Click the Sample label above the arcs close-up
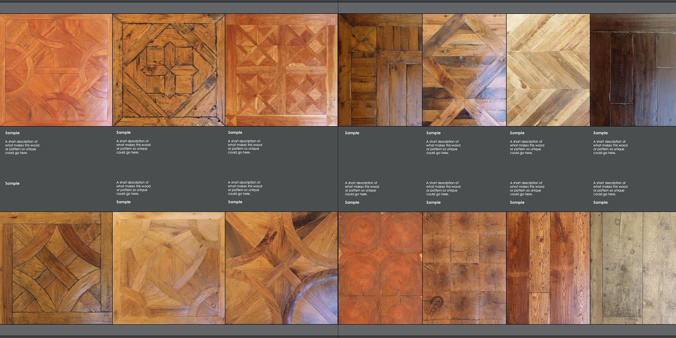 point(235,202)
